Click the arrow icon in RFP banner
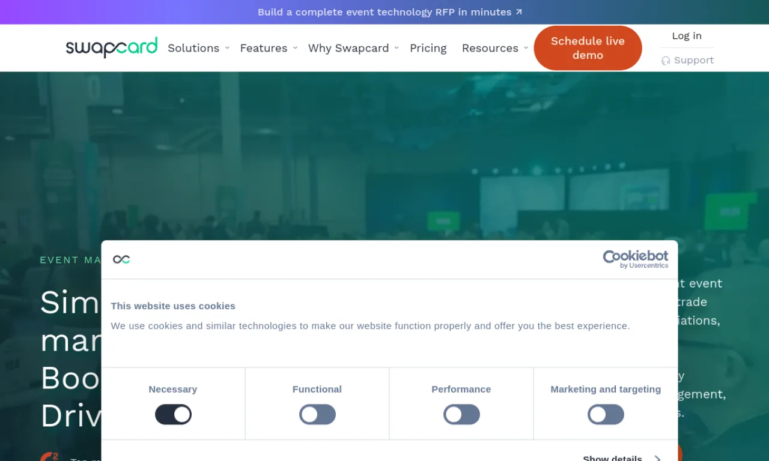 [519, 12]
